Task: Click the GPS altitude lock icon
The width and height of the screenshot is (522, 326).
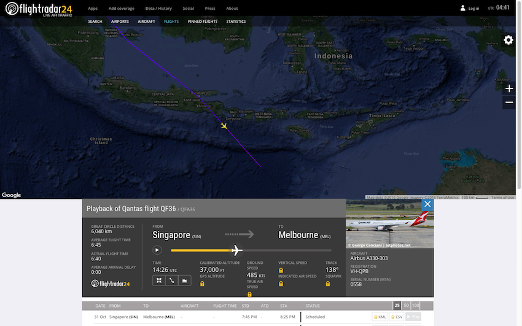Action: 202,284
